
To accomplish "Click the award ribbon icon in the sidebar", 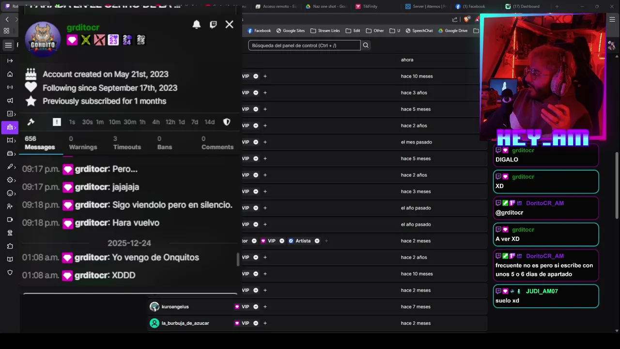I will pyautogui.click(x=10, y=233).
